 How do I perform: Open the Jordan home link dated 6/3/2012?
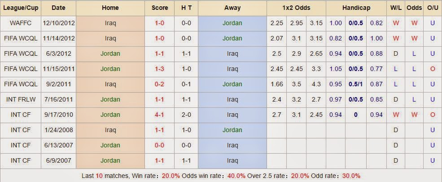tap(110, 53)
